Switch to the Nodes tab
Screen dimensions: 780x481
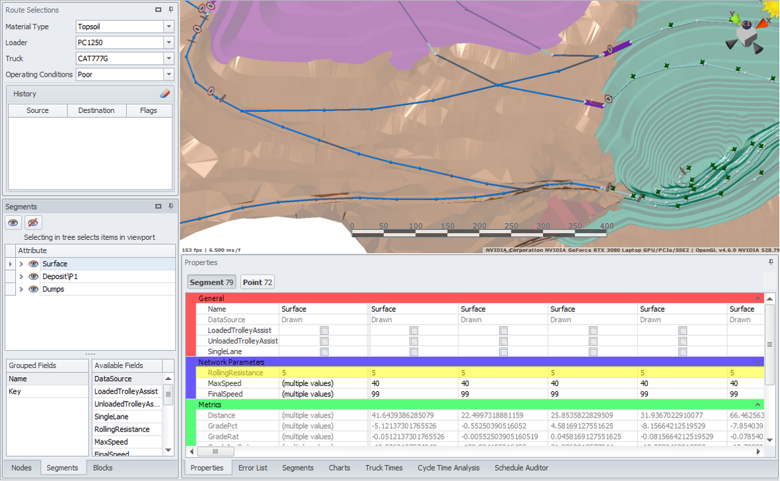point(21,468)
